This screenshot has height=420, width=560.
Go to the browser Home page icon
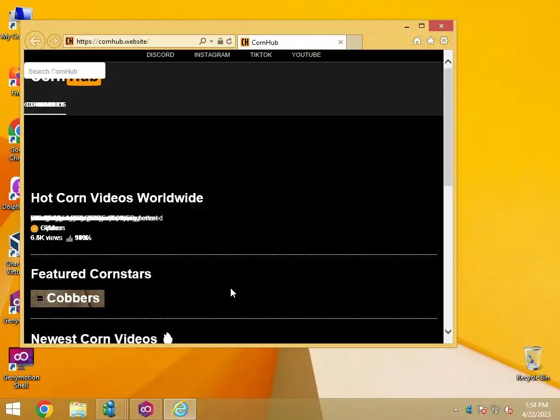[417, 40]
